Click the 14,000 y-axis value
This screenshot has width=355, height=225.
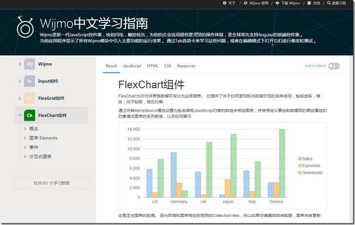[133, 129]
